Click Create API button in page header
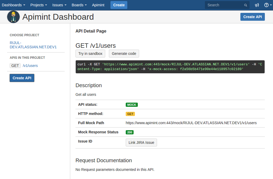Viewport: 273px width, 179px height. (x=252, y=17)
